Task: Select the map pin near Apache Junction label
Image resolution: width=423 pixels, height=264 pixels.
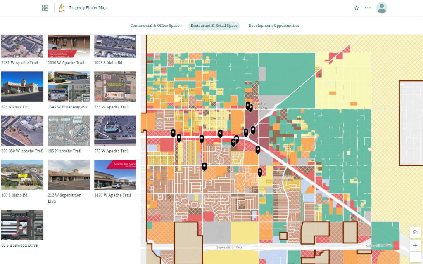Action: [247, 105]
